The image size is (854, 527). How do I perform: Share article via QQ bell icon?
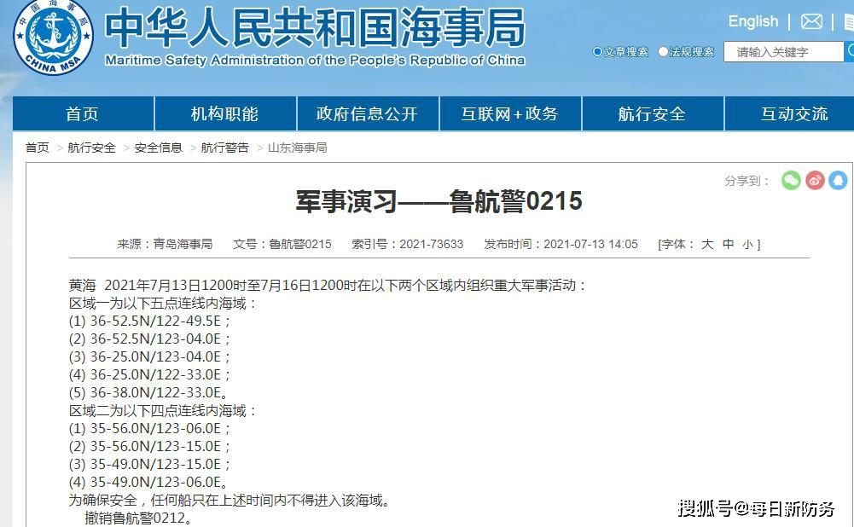pyautogui.click(x=838, y=180)
